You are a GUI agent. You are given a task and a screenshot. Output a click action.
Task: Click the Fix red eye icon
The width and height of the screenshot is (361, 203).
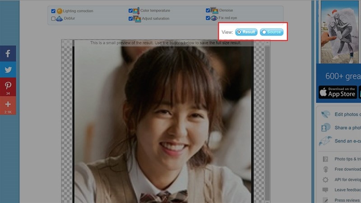pos(214,18)
